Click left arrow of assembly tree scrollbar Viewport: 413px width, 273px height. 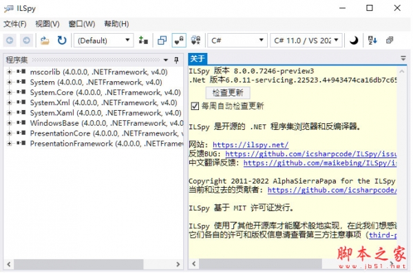pos(9,264)
